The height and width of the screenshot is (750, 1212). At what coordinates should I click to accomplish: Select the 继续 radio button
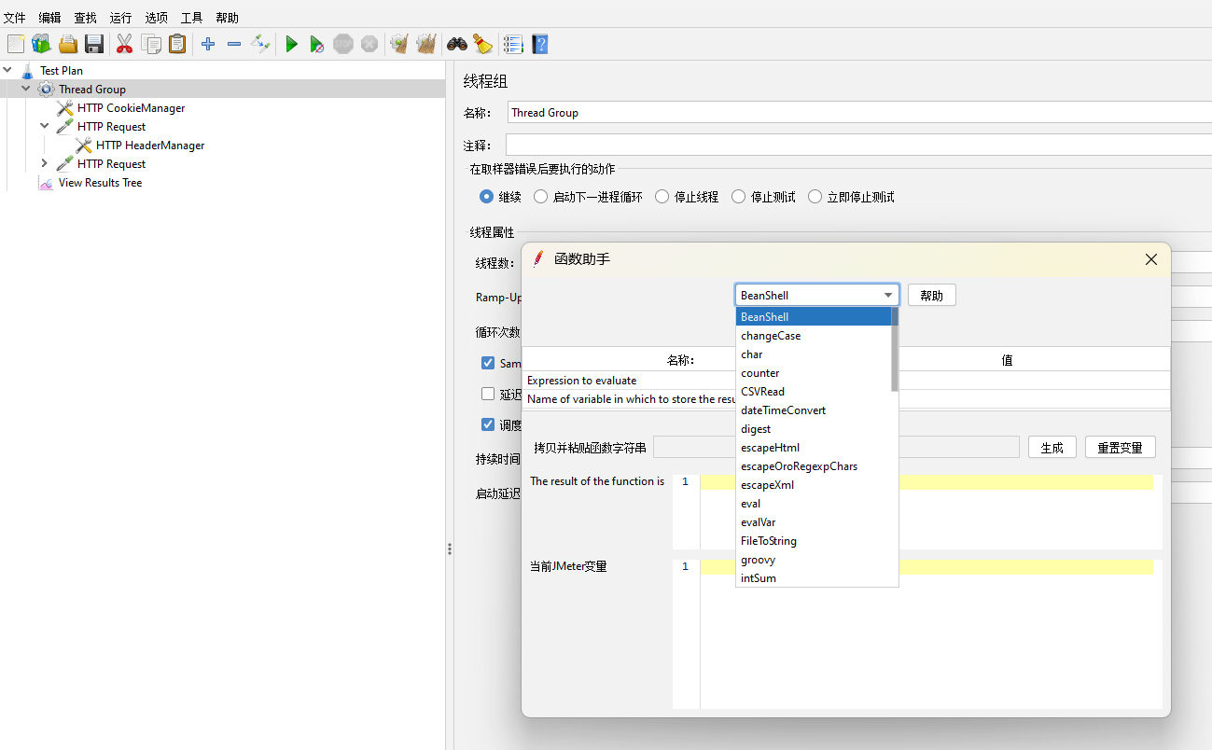(486, 197)
